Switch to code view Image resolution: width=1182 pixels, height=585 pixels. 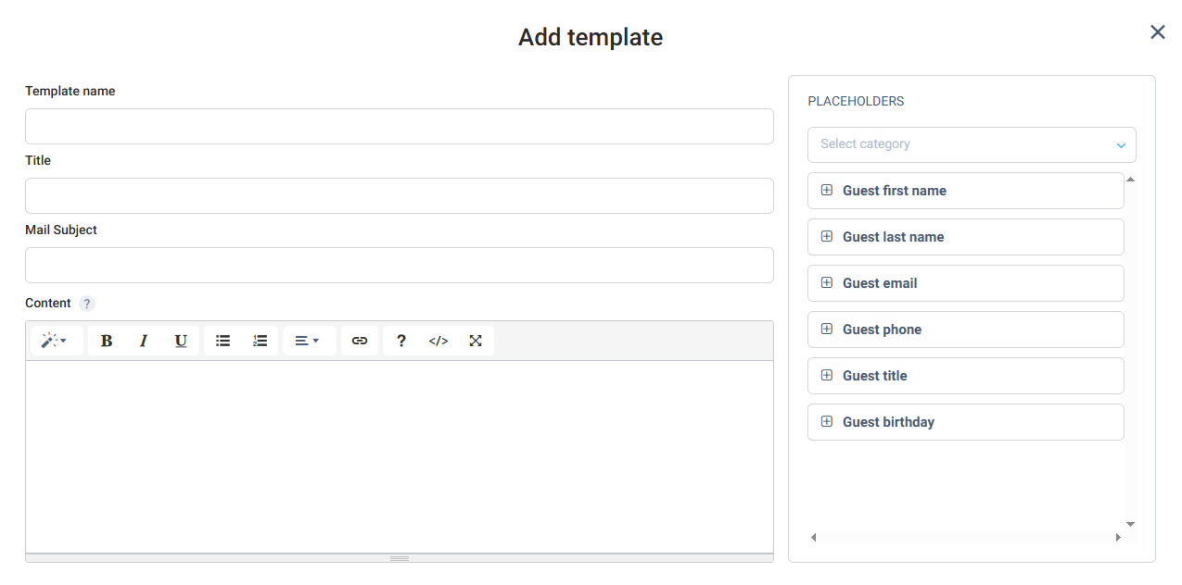pyautogui.click(x=438, y=341)
